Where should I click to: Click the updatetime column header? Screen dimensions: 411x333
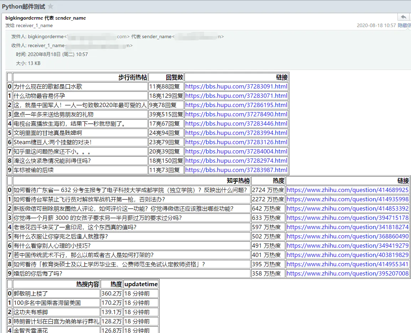(141, 284)
